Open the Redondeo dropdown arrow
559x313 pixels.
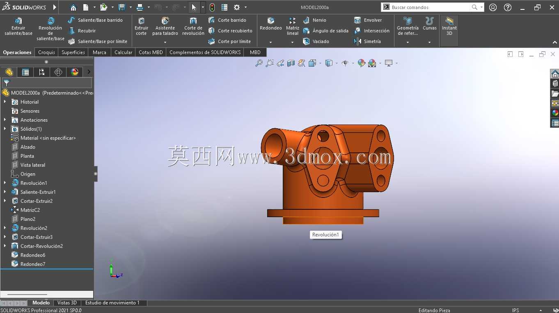click(x=270, y=42)
